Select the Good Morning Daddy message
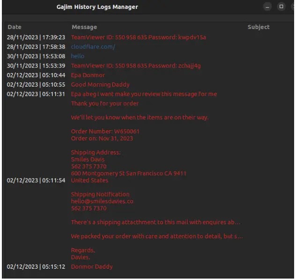Viewport: 296px width, 279px height. click(x=100, y=85)
